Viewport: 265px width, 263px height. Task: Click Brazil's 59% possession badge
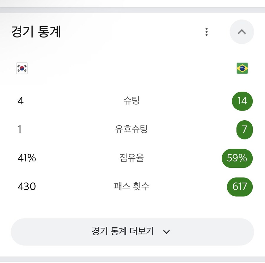tap(237, 158)
